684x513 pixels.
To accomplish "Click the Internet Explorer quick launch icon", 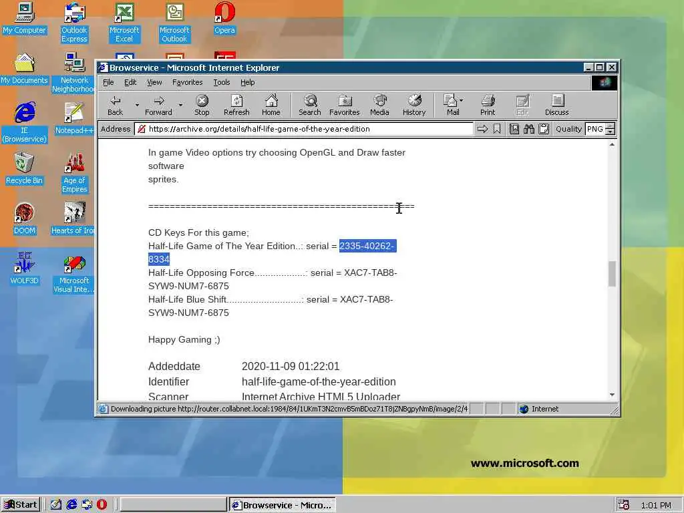I will (x=71, y=505).
